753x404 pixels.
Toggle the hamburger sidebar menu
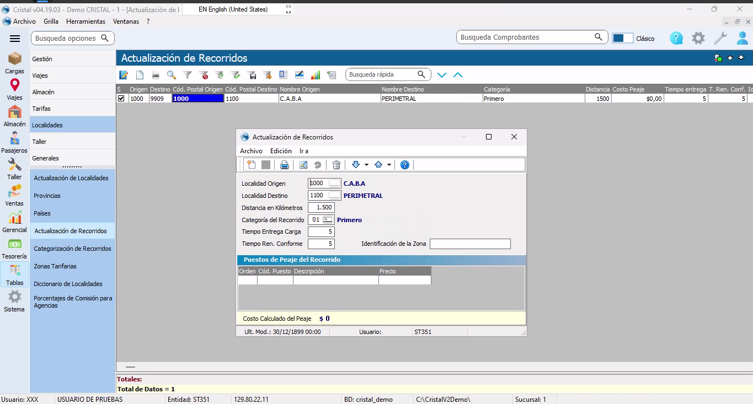pyautogui.click(x=15, y=39)
